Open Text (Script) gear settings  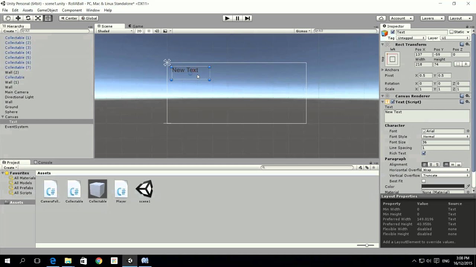pos(467,102)
